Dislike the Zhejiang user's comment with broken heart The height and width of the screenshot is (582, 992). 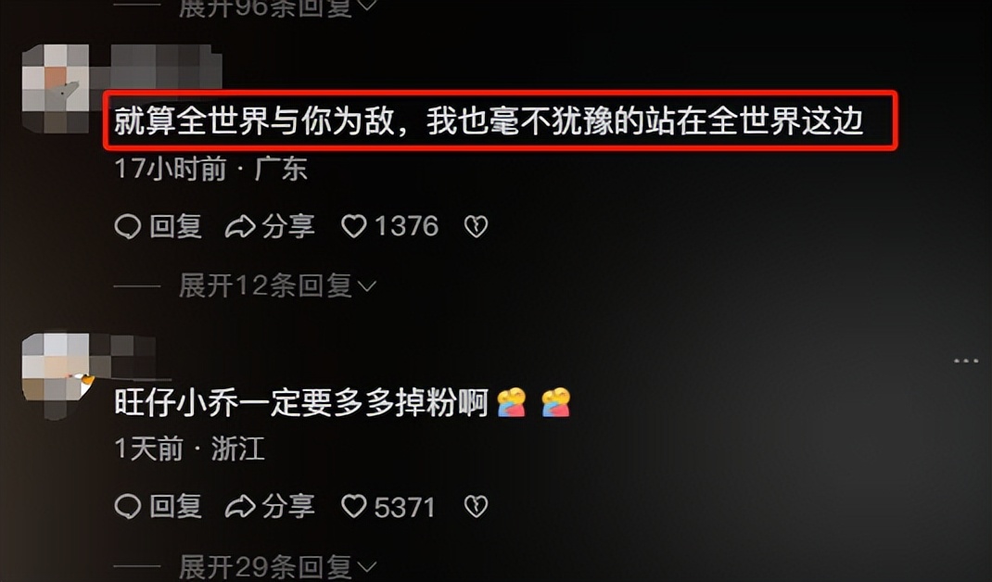[476, 506]
